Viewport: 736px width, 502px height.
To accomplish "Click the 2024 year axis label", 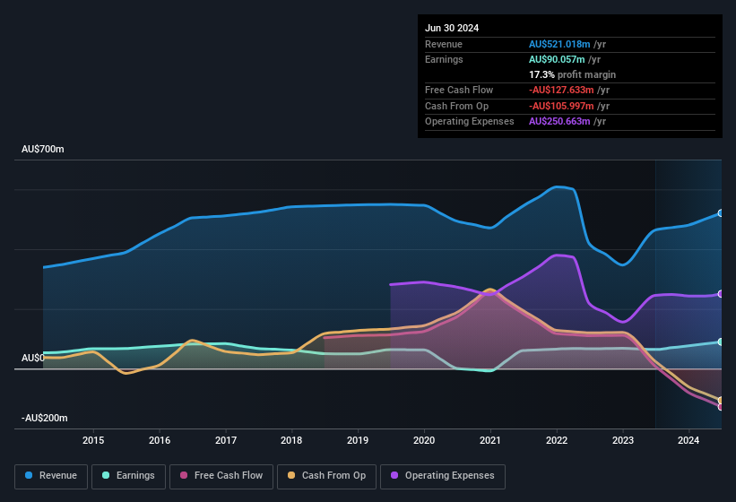I will 688,440.
